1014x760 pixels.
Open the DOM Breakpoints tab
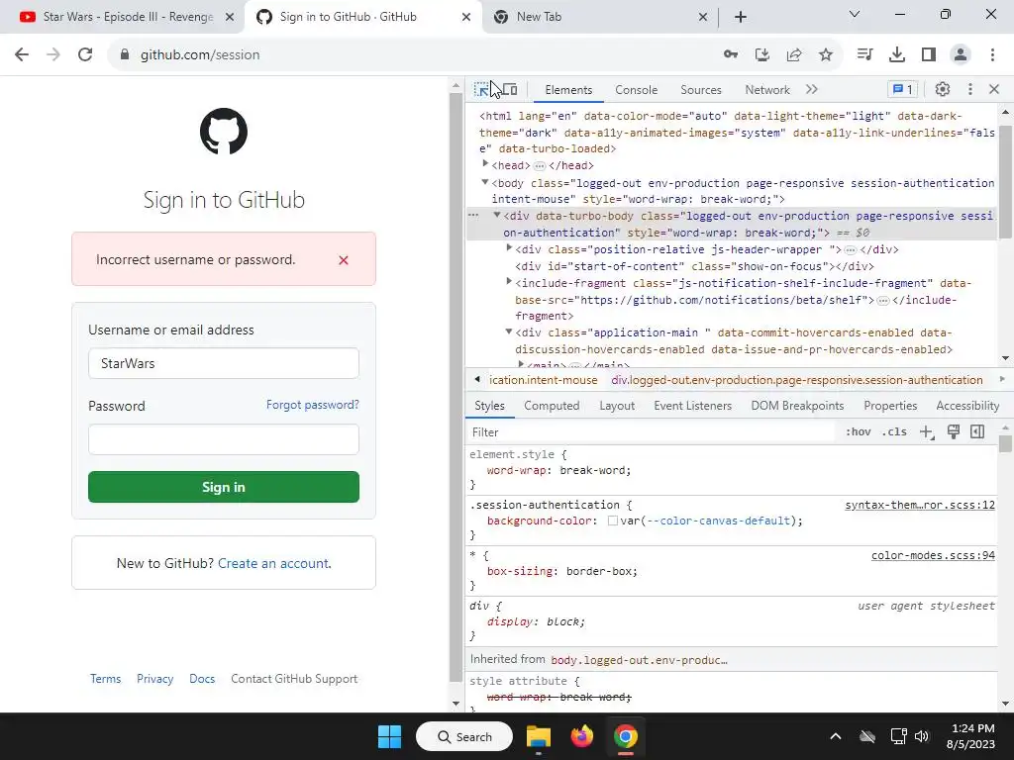797,406
